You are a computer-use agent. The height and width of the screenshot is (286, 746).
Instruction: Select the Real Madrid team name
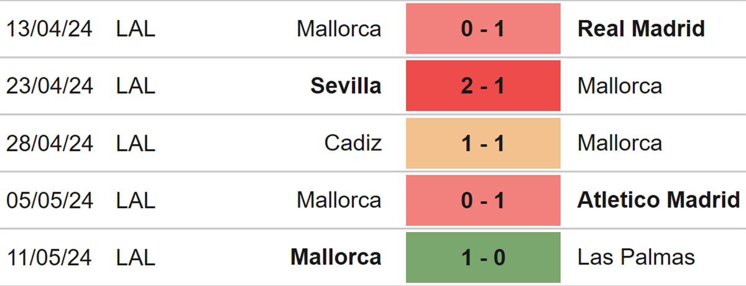point(641,29)
